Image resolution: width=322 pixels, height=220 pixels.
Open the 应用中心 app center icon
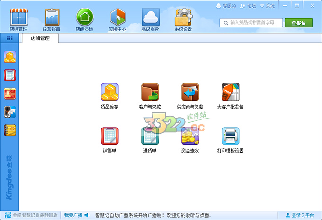(x=117, y=17)
